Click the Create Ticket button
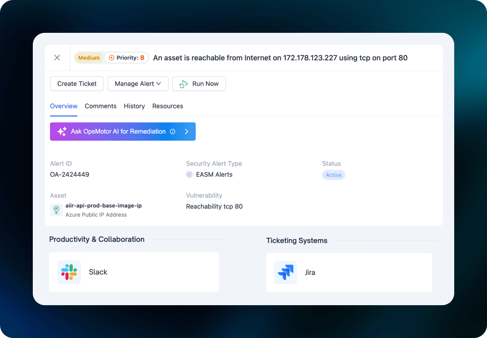Screen dimensions: 487x338 point(77,84)
